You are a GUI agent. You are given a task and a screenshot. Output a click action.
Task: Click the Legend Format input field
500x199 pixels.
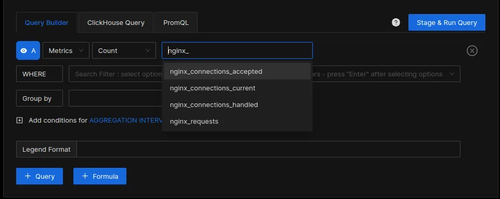(268, 149)
